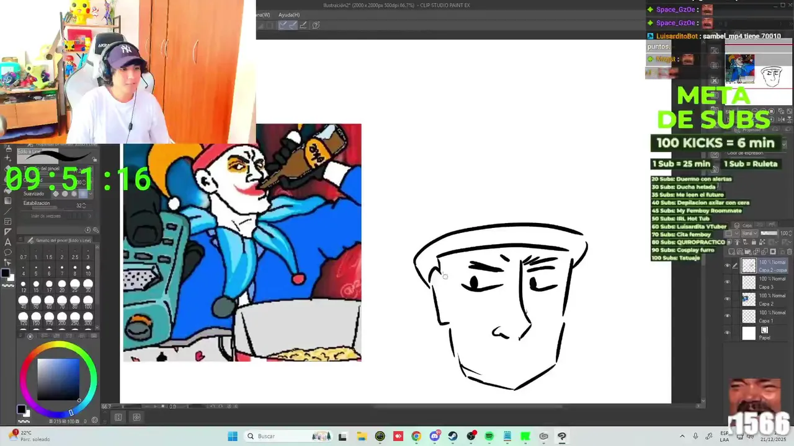Toggle visibility of Capa 1 layer

coord(727,316)
